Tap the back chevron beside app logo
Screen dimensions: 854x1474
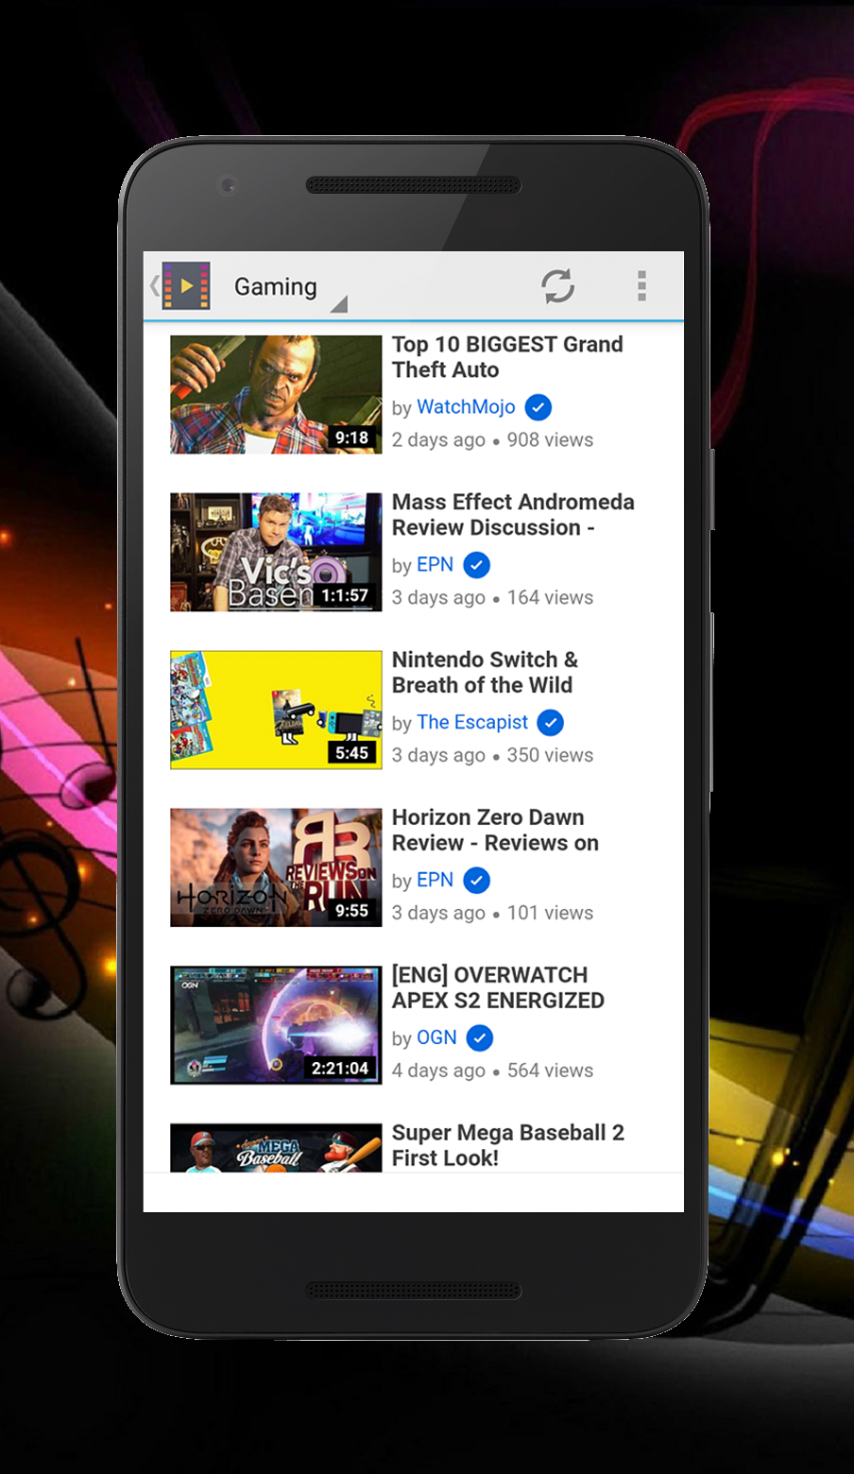tap(154, 285)
